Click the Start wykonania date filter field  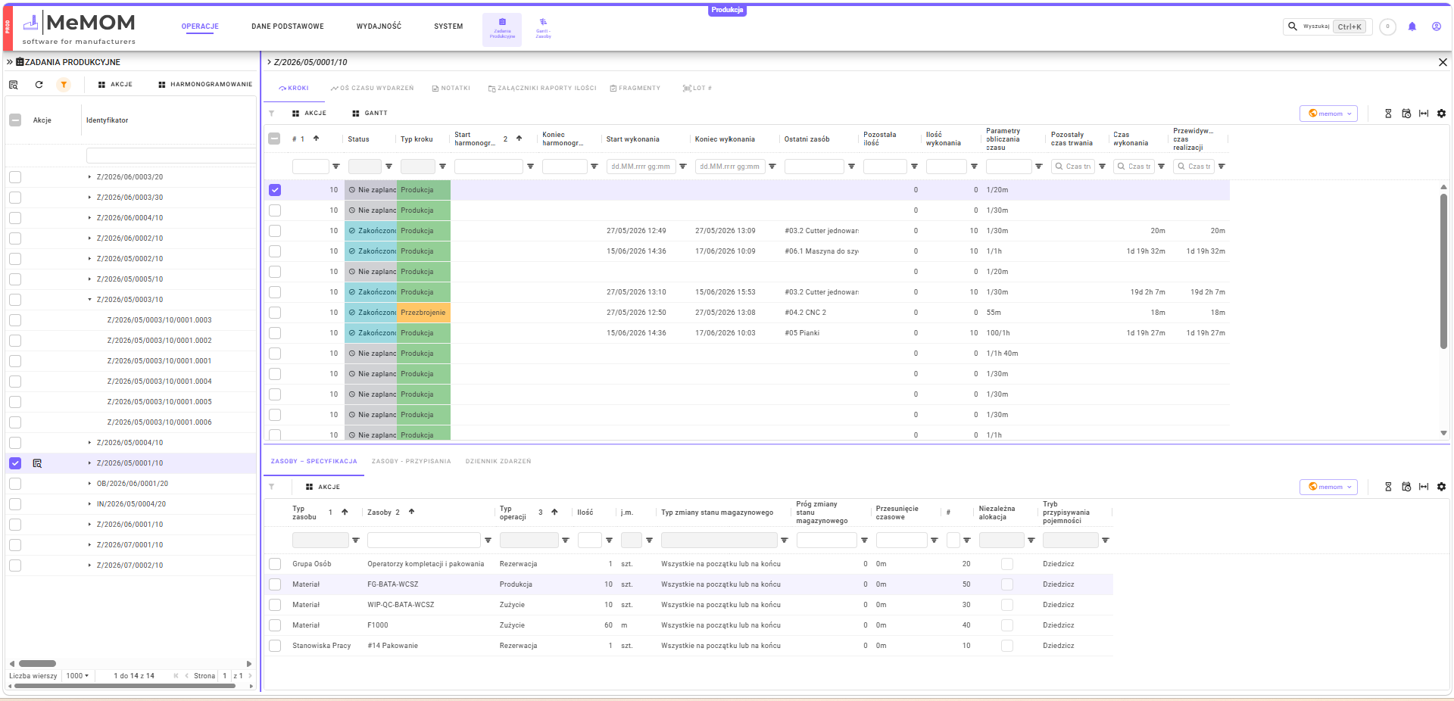pos(641,167)
